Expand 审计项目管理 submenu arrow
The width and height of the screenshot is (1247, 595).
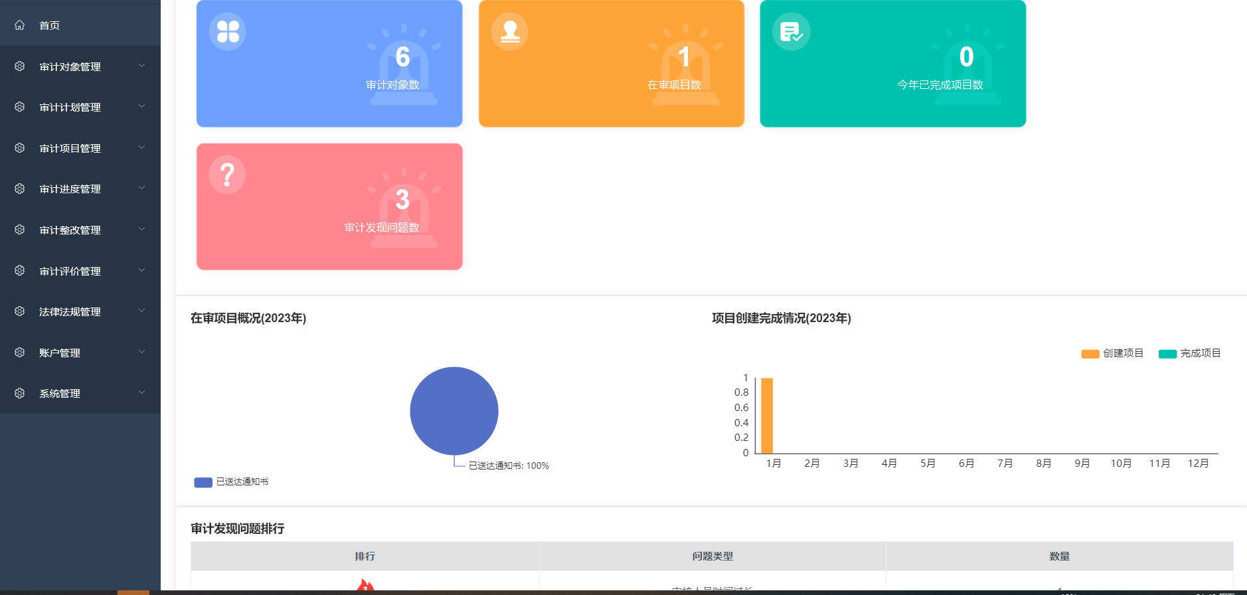coord(141,148)
